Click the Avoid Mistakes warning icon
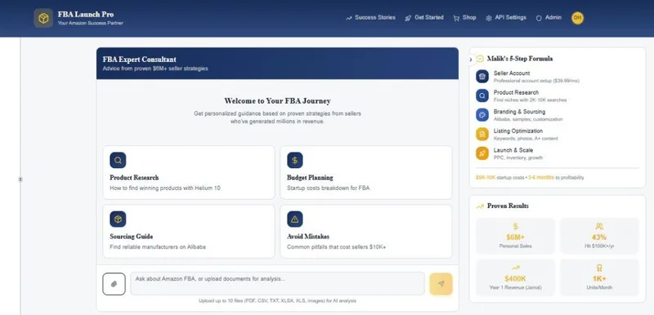The image size is (654, 315). click(295, 219)
